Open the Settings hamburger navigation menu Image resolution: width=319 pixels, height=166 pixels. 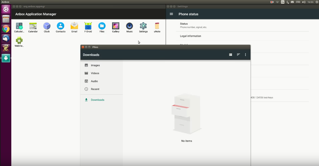[171, 14]
